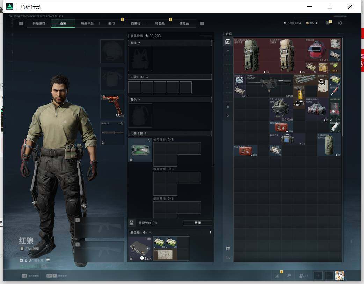The height and width of the screenshot is (284, 364).
Task: Select the syringe item showing 1/3
Action: coord(335,127)
